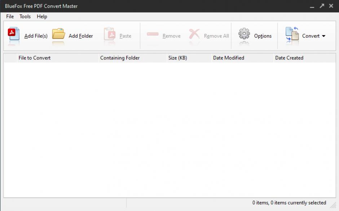
Task: Open the File menu
Action: tap(10, 17)
